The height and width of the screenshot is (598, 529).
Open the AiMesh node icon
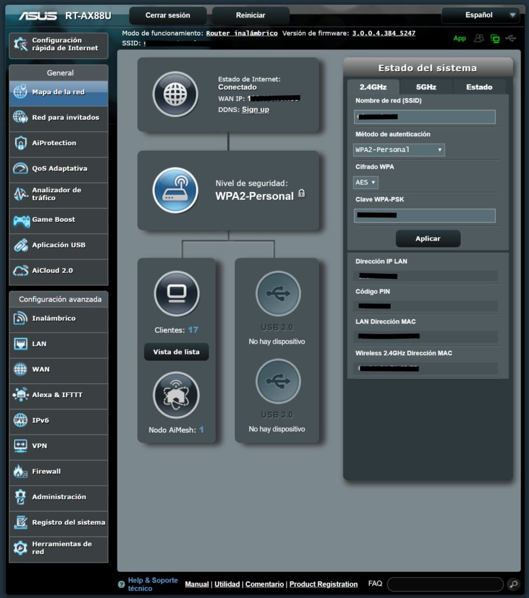[x=176, y=395]
